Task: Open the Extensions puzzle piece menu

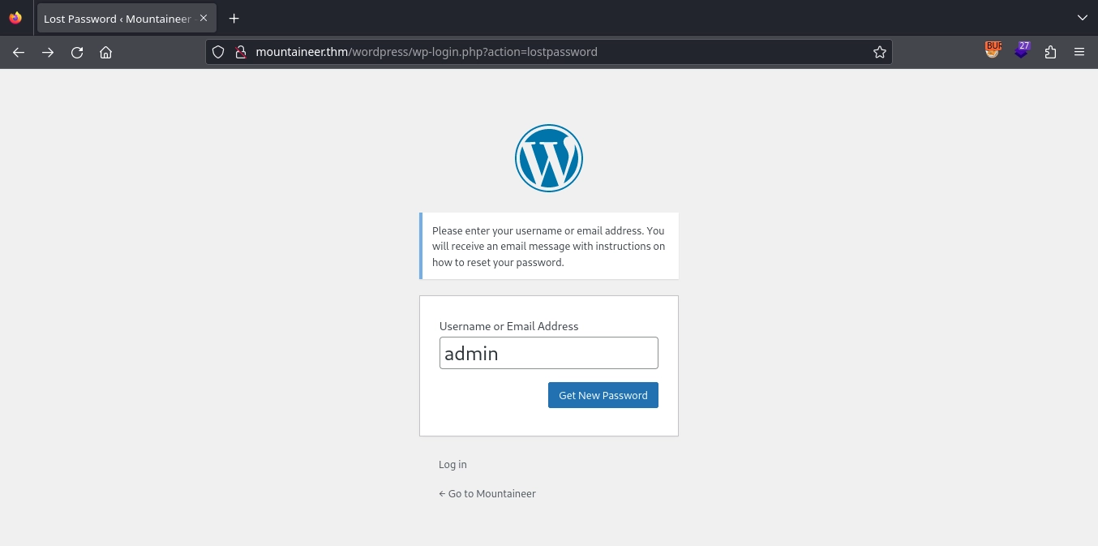Action: (1050, 52)
